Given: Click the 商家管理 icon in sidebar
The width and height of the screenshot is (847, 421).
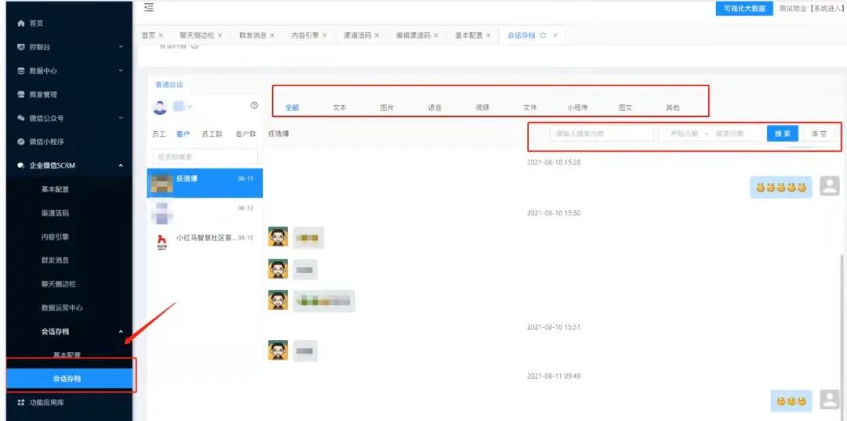Looking at the screenshot, I should coord(21,94).
